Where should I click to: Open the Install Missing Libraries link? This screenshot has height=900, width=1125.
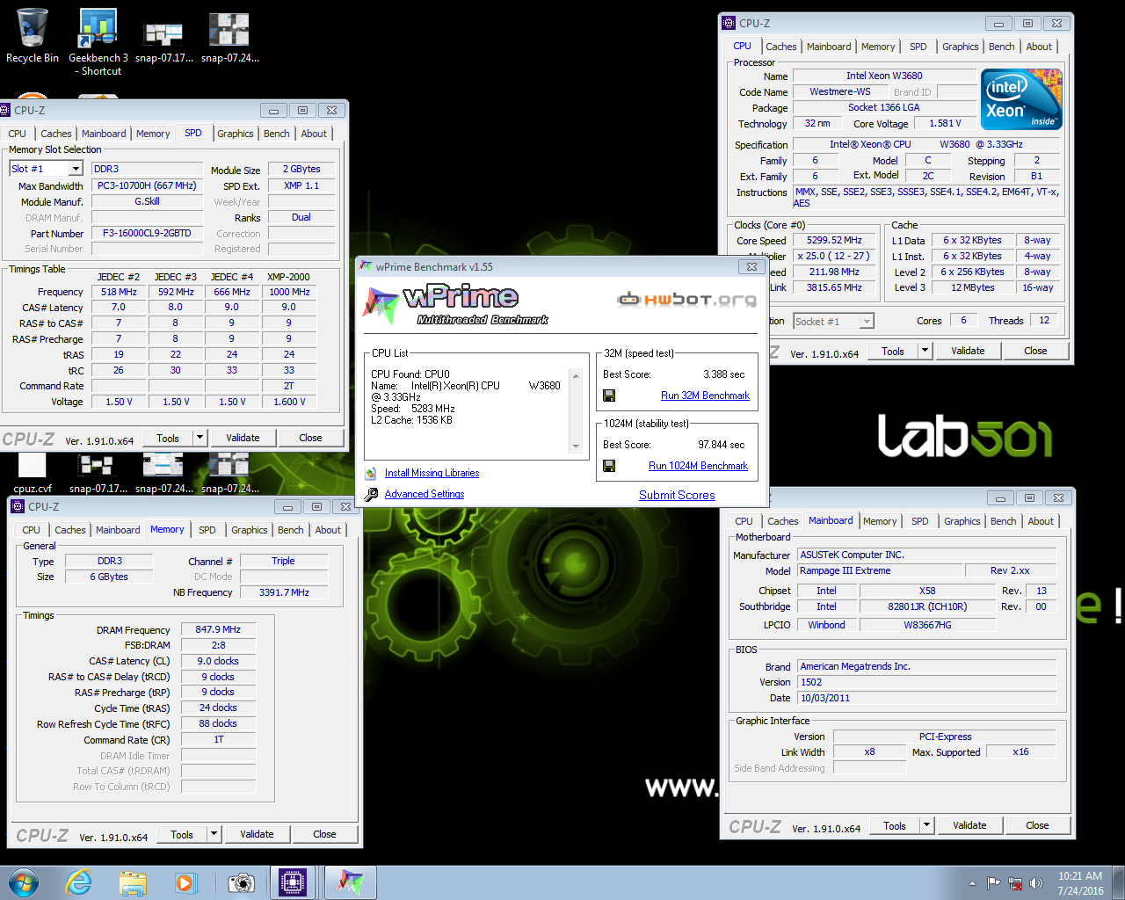[x=432, y=473]
